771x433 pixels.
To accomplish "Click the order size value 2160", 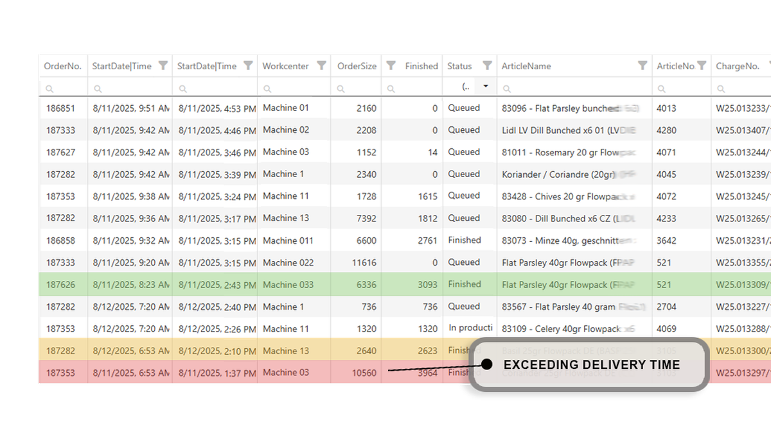I will [x=366, y=108].
